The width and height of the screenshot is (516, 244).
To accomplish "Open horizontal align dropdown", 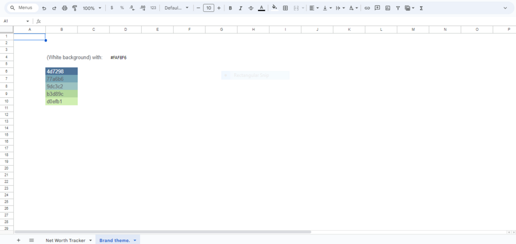I will pos(314,8).
